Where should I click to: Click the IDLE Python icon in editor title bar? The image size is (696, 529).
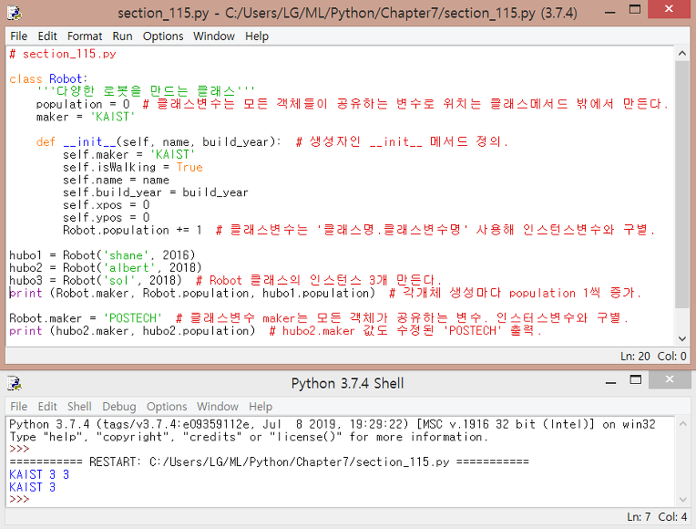(15, 13)
